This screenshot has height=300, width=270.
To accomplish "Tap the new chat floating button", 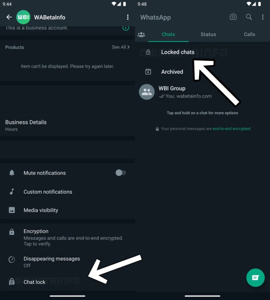I will tap(255, 277).
